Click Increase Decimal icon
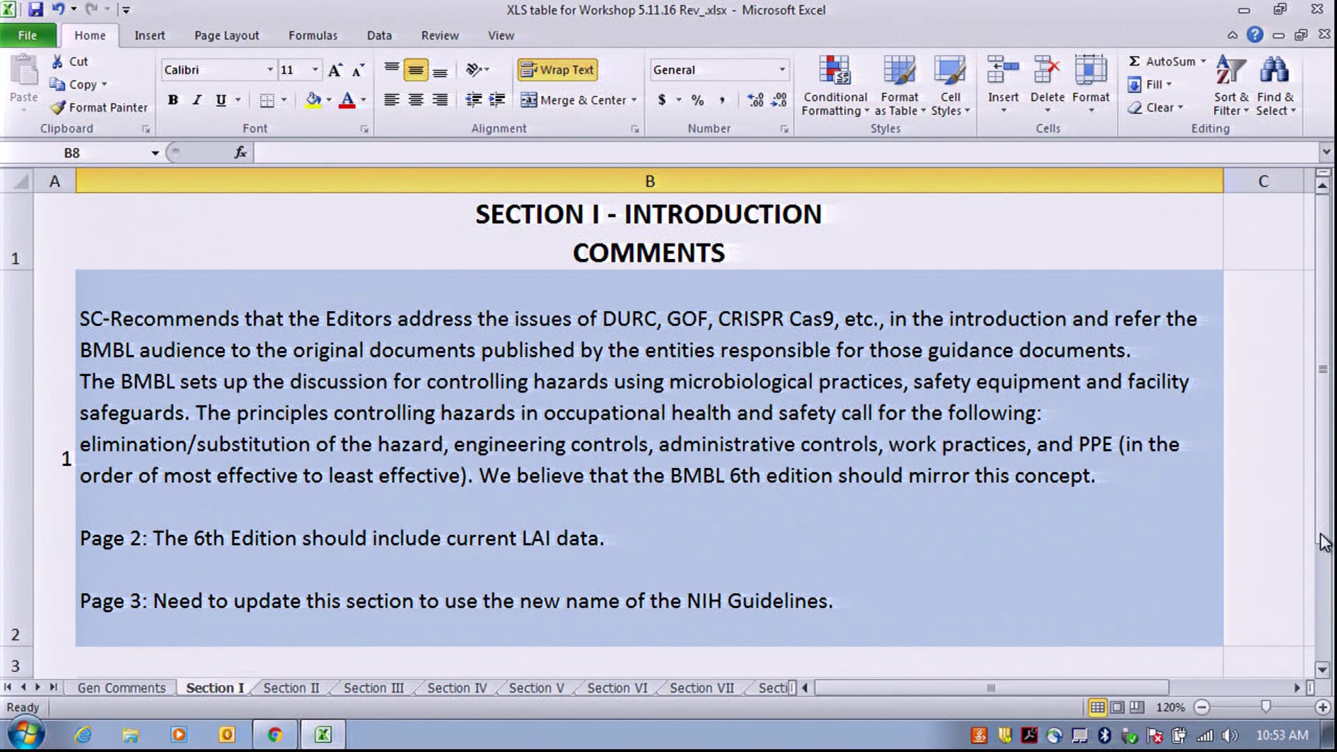 755,100
